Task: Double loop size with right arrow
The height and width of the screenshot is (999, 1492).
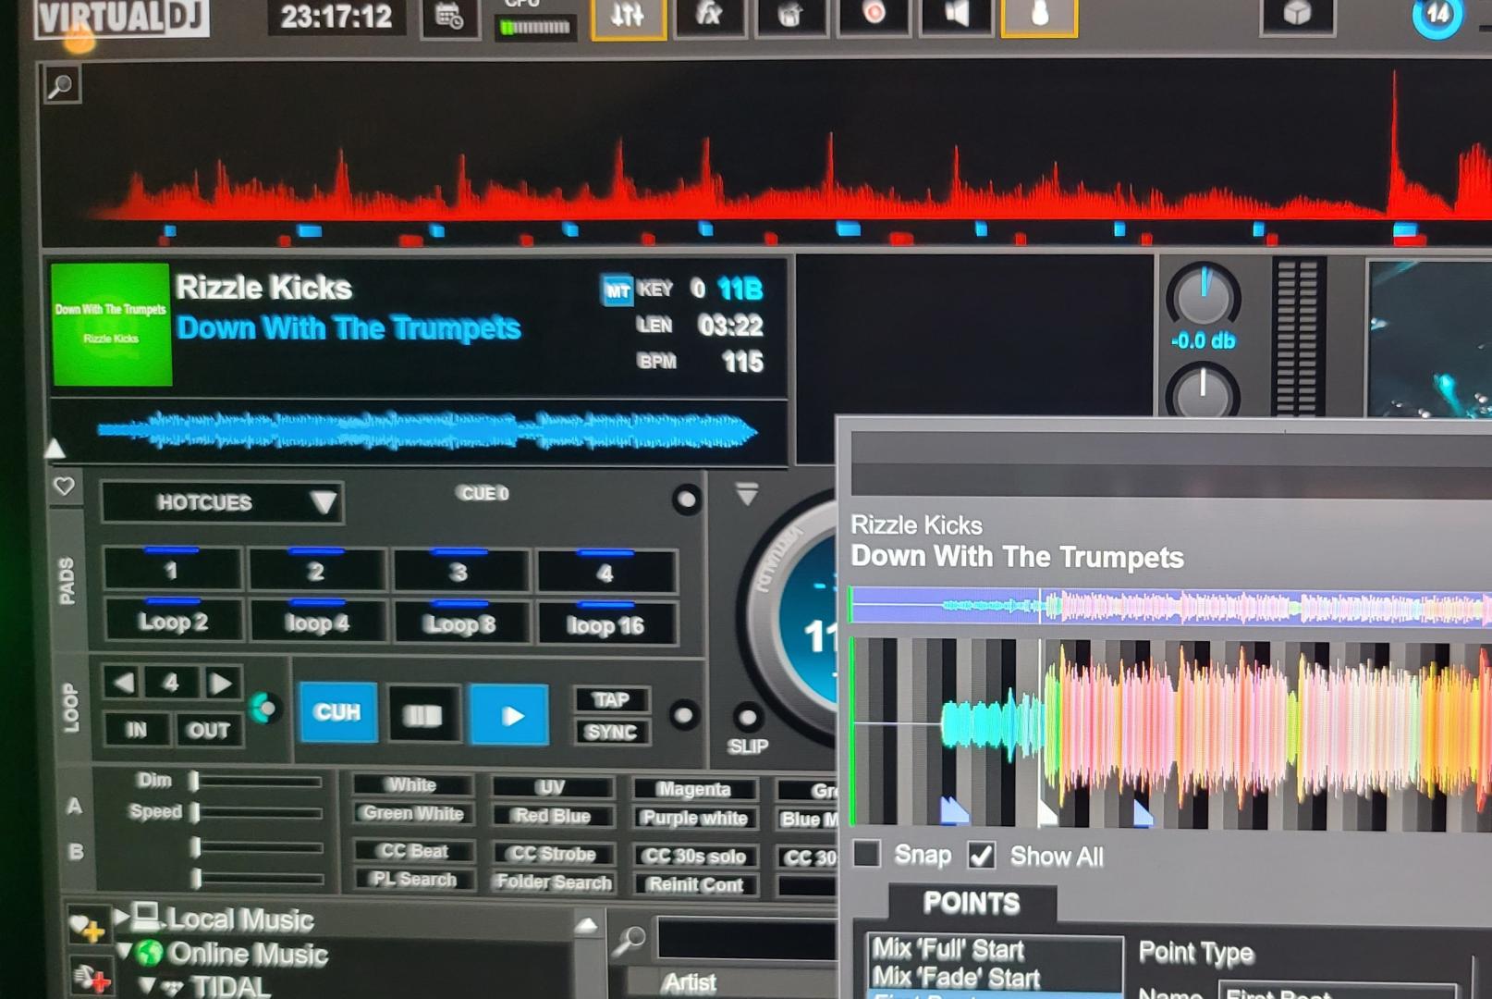Action: (220, 684)
